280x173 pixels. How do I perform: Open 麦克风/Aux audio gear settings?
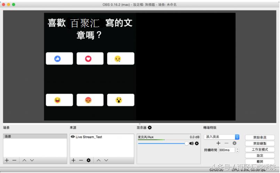point(197,143)
